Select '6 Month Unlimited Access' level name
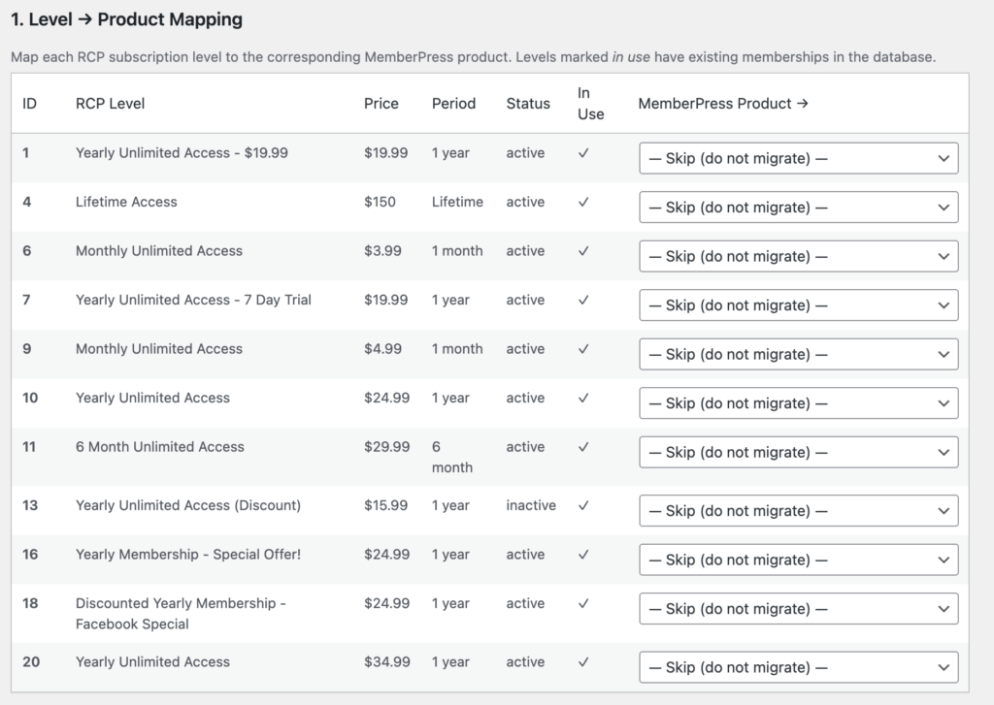Viewport: 994px width, 705px height. (x=160, y=446)
